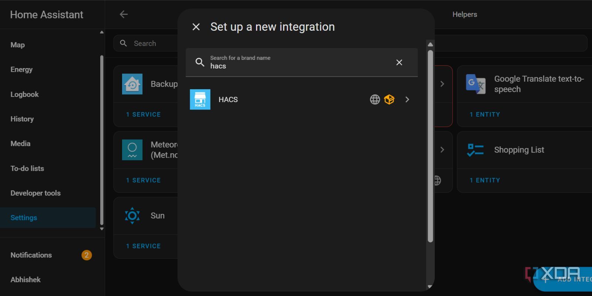Switch to the Helpers tab

465,14
